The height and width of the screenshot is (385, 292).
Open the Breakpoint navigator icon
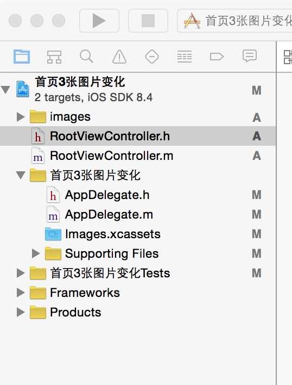coord(217,57)
